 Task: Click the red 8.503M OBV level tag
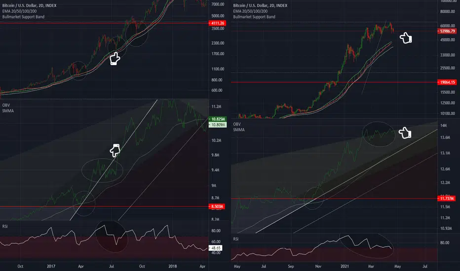(217, 206)
